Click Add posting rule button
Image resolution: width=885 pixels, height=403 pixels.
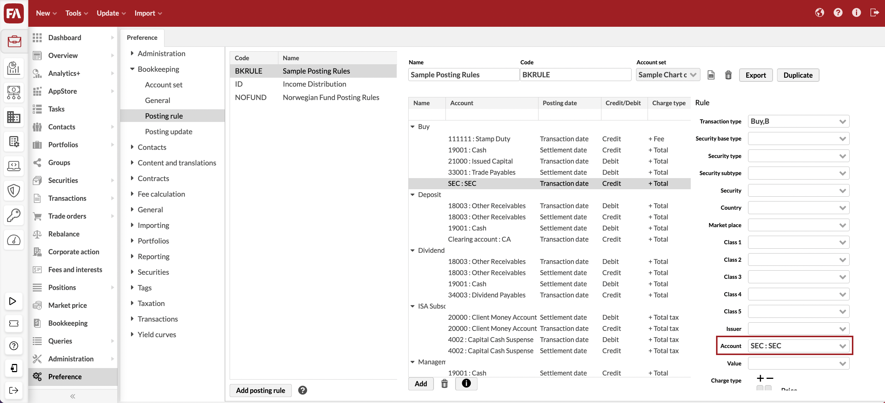(261, 390)
